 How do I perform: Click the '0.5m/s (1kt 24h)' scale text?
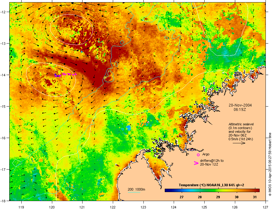(240, 139)
